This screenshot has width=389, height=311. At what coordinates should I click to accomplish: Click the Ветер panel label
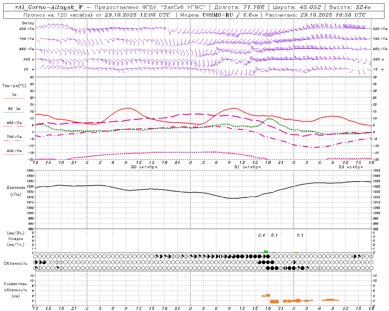tap(28, 23)
